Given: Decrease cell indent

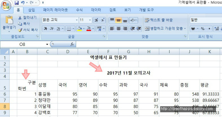Looking at the screenshot, I should pyautogui.click(x=133, y=29).
